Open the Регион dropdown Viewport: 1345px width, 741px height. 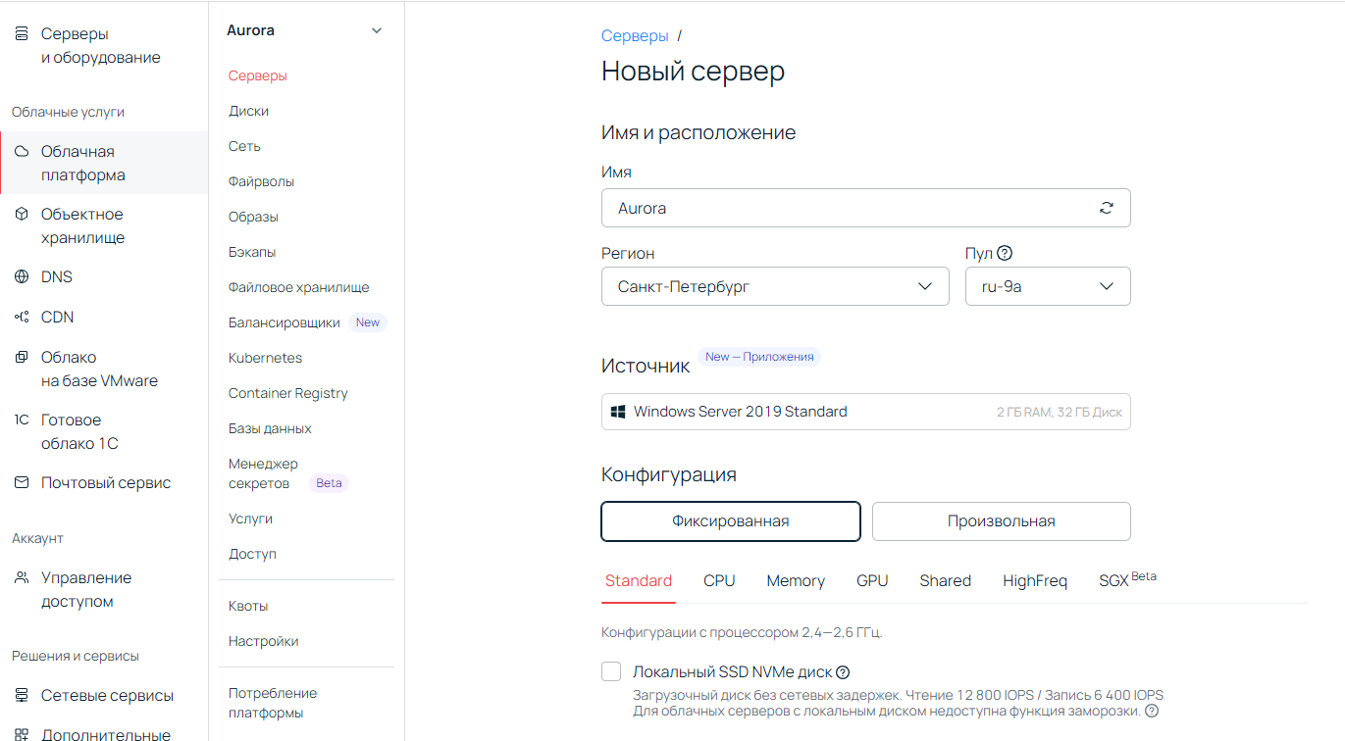pos(923,285)
